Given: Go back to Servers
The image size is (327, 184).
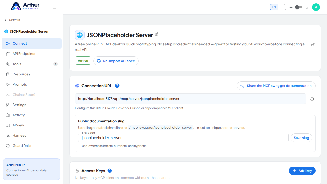Looking at the screenshot, I should (x=12, y=20).
